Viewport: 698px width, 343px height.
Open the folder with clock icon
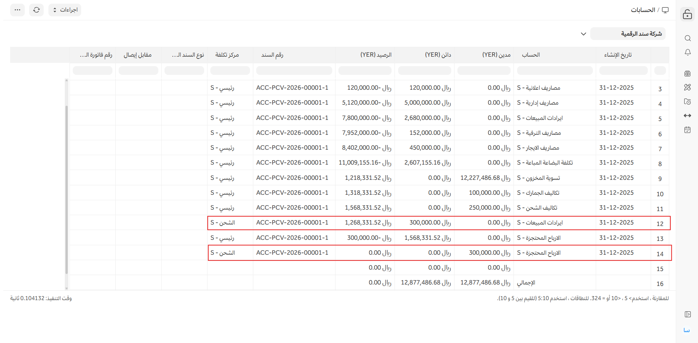pos(687,102)
